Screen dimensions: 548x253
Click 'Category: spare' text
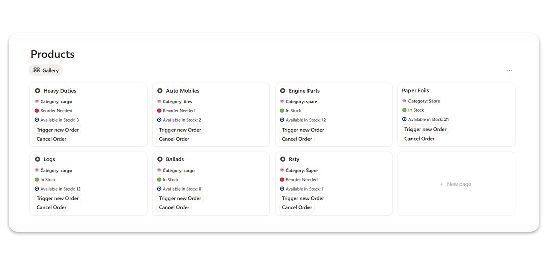point(301,102)
